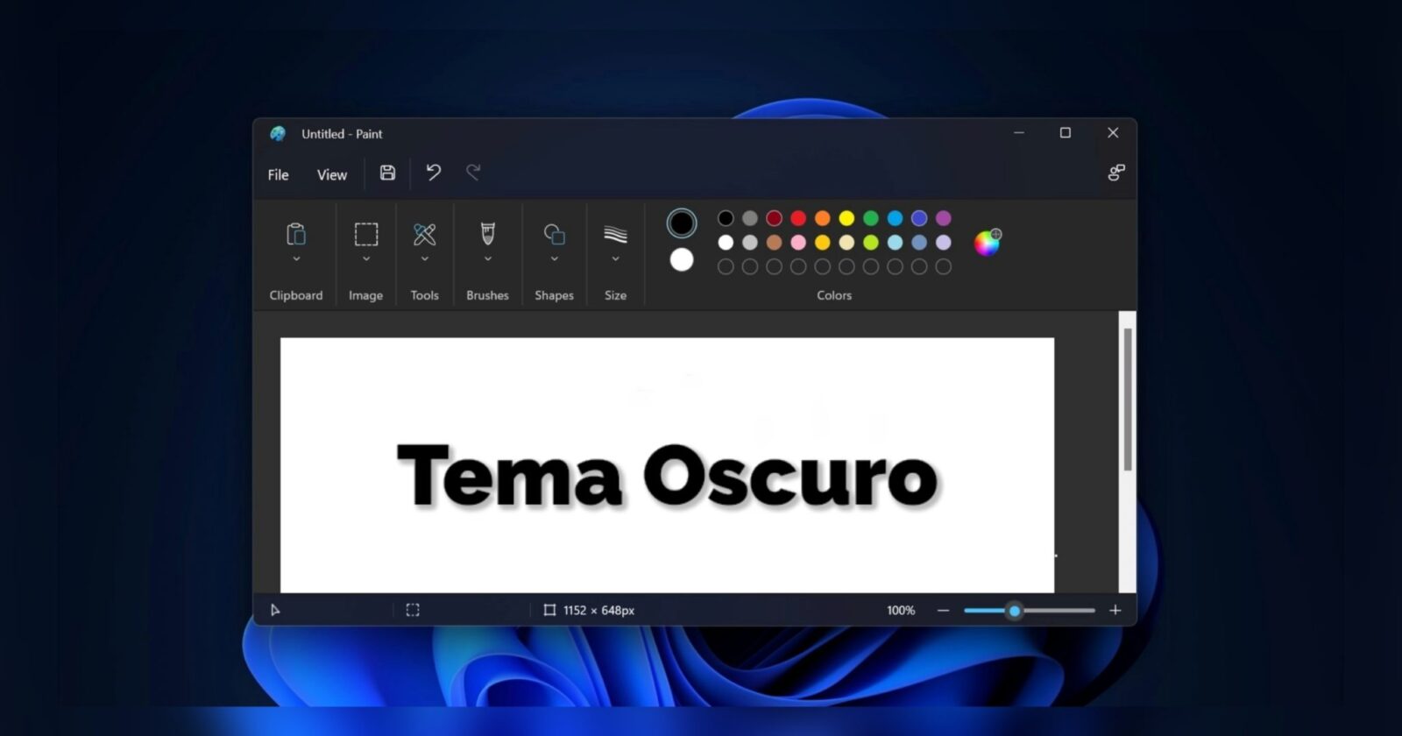
Task: Select Color 2 large white circle
Action: pyautogui.click(x=682, y=260)
